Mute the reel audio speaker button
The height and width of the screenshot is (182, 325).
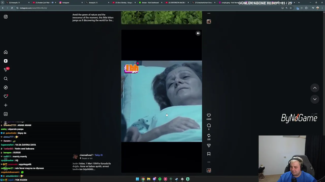[x=198, y=33]
